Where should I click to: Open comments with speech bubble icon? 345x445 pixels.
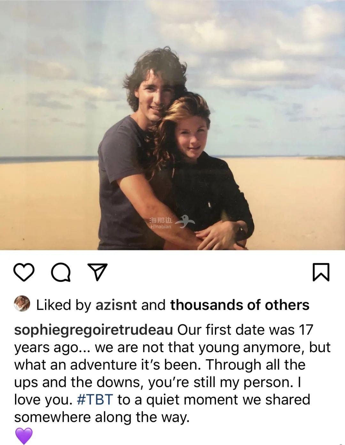click(61, 272)
